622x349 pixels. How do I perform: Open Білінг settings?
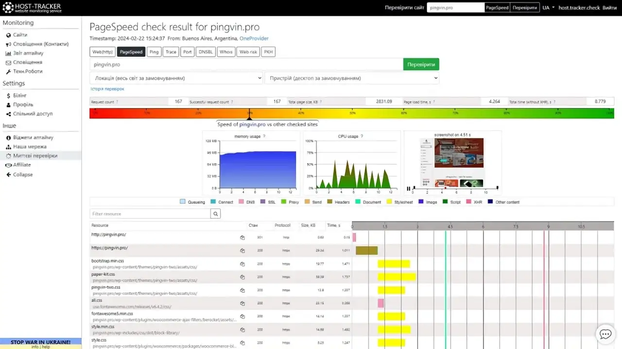20,95
